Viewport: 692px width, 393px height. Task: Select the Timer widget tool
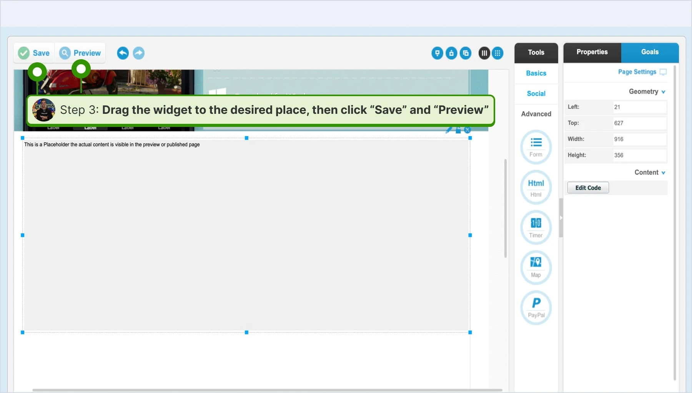(x=536, y=228)
